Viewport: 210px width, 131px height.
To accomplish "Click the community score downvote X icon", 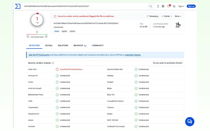I will pyautogui.click(x=28, y=36).
